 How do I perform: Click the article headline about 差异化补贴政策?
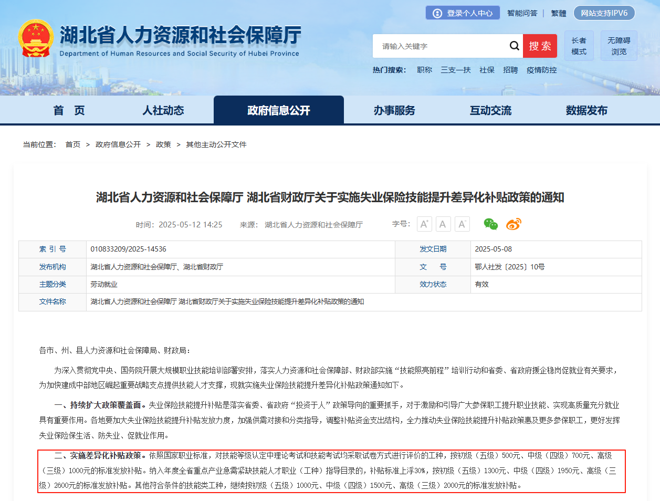click(330, 197)
